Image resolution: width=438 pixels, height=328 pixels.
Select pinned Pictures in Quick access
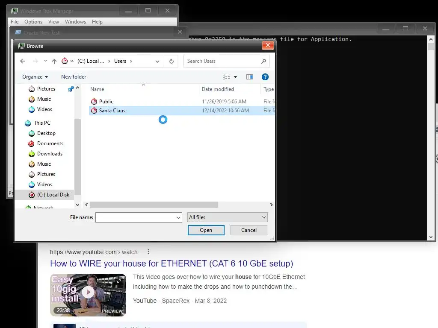coord(46,89)
